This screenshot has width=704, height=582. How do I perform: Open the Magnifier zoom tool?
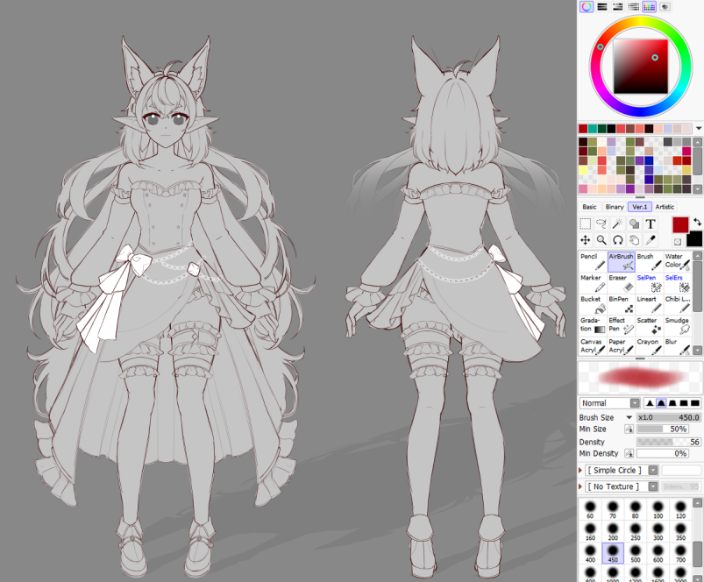602,240
